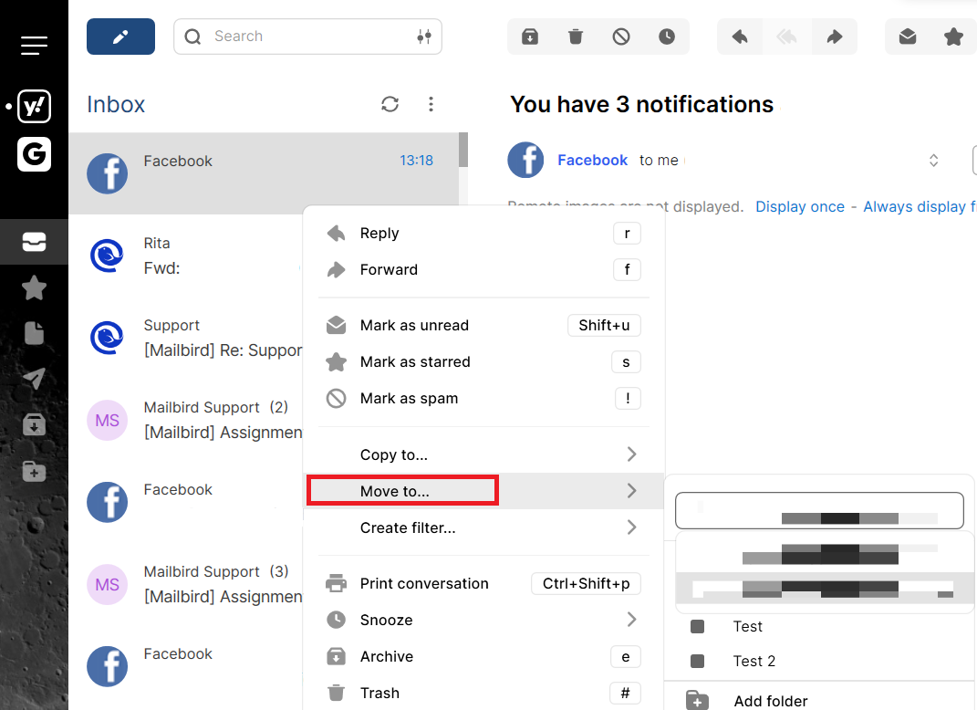The height and width of the screenshot is (710, 977).
Task: Open the Starred folder in sidebar
Action: pos(34,288)
